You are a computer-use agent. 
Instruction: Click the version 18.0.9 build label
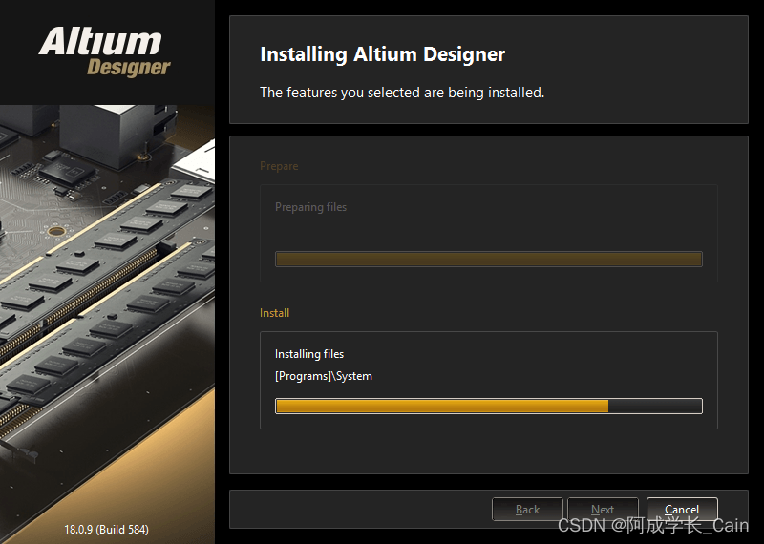point(107,529)
